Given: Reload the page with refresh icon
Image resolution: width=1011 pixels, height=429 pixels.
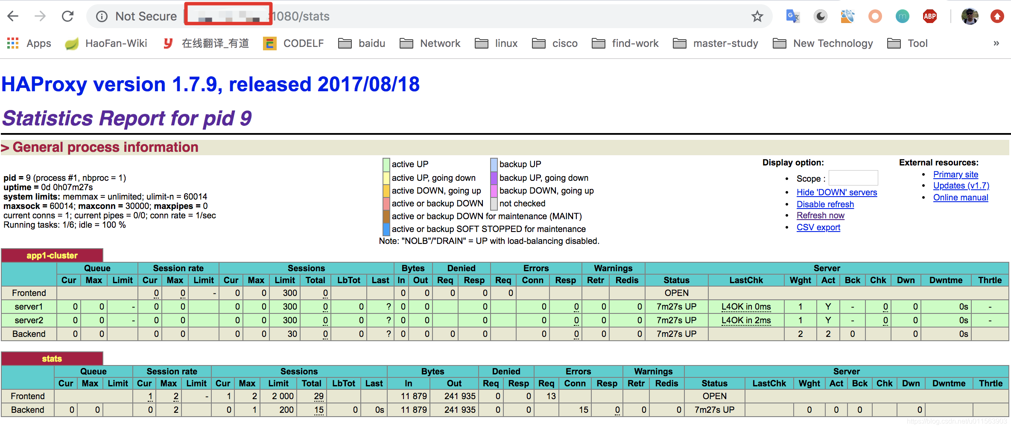Looking at the screenshot, I should tap(68, 16).
